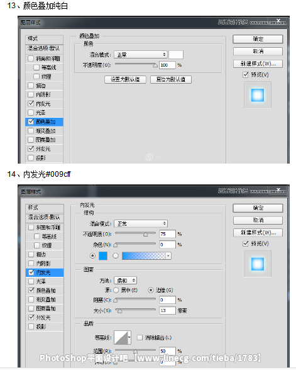Image resolution: width=296 pixels, height=370 pixels.
Task: Enable 投影 (Drop Shadow) in top dialog
Action: pos(31,157)
